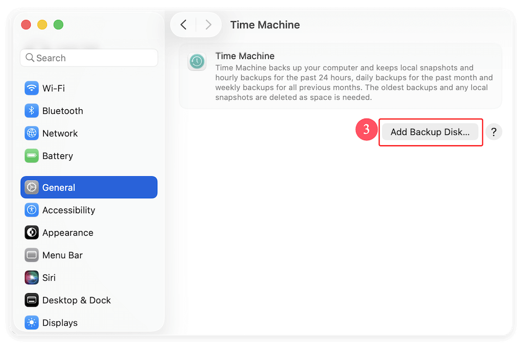This screenshot has height=345, width=522.
Task: Click the green Battery icon
Action: (32, 156)
